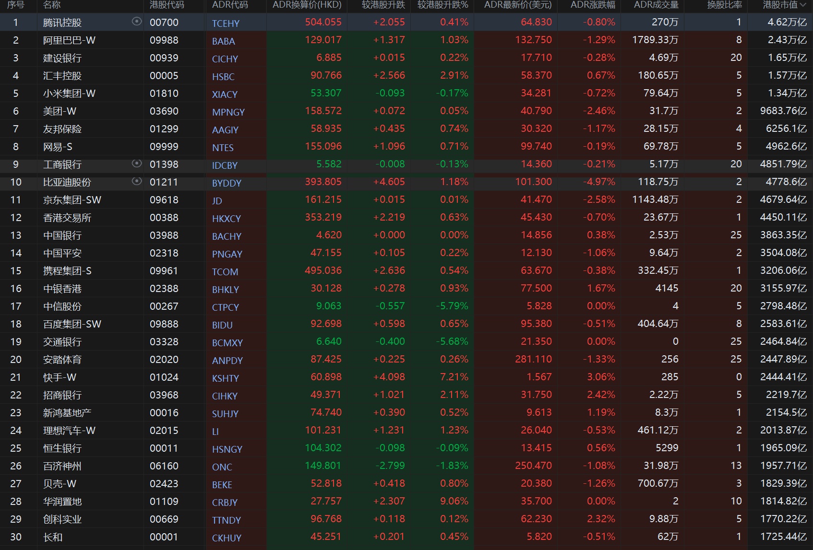Screen dimensions: 813x550
Task: Select the 华润置地 stock name
Action: (x=62, y=502)
